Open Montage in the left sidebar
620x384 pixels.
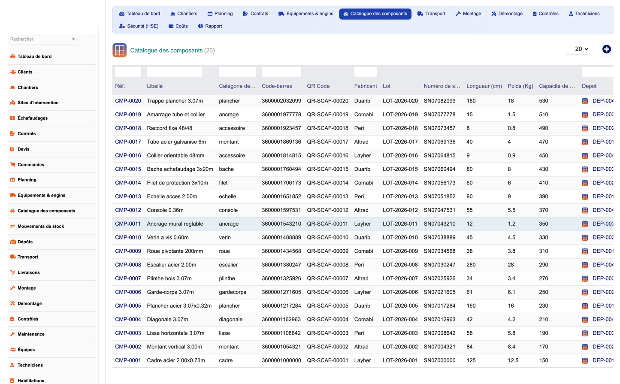(x=27, y=288)
